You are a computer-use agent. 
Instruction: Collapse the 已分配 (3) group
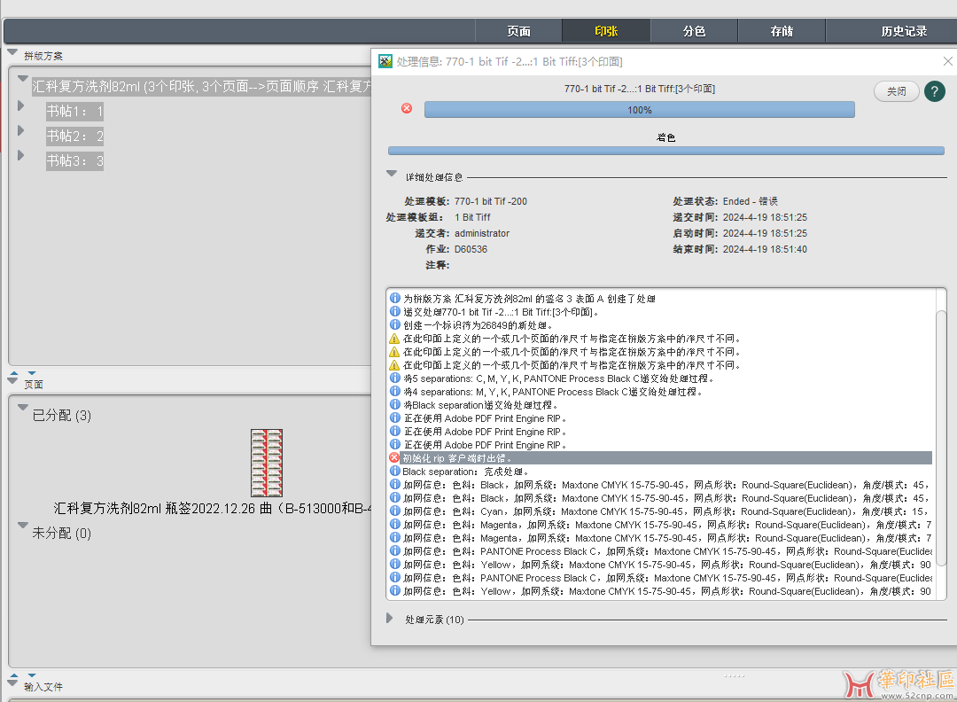pyautogui.click(x=23, y=407)
